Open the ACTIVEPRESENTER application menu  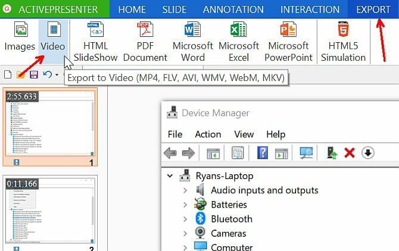(55, 9)
